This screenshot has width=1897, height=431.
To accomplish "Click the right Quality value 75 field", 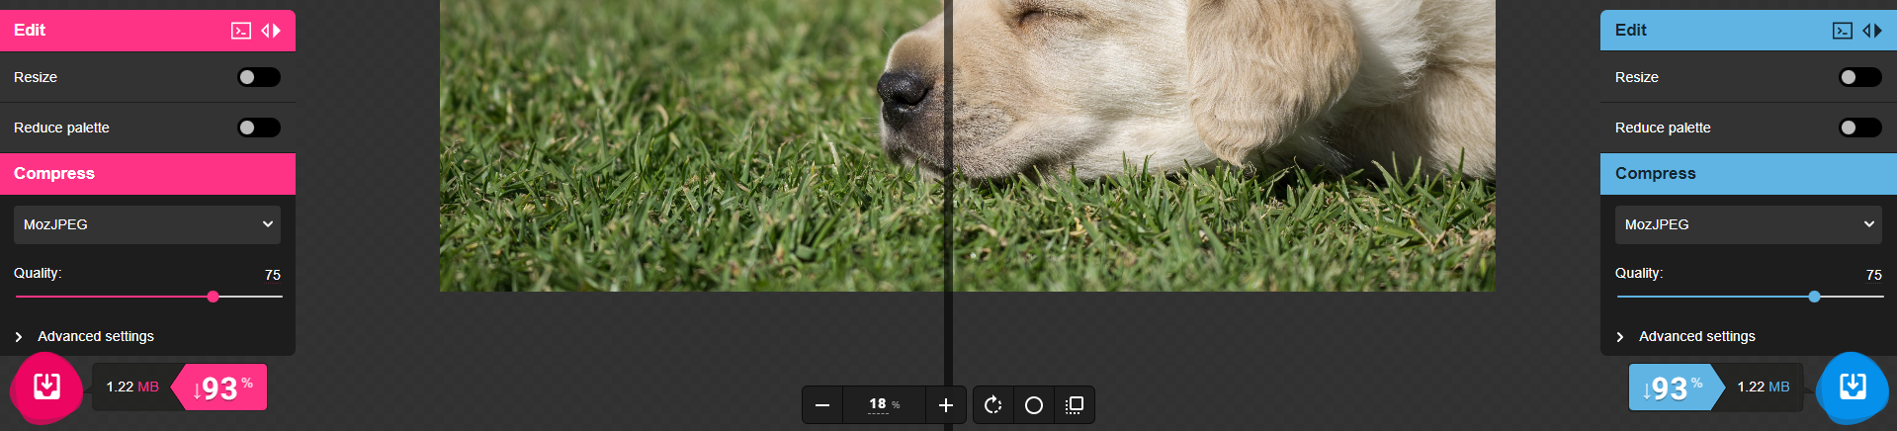I will tap(1873, 275).
